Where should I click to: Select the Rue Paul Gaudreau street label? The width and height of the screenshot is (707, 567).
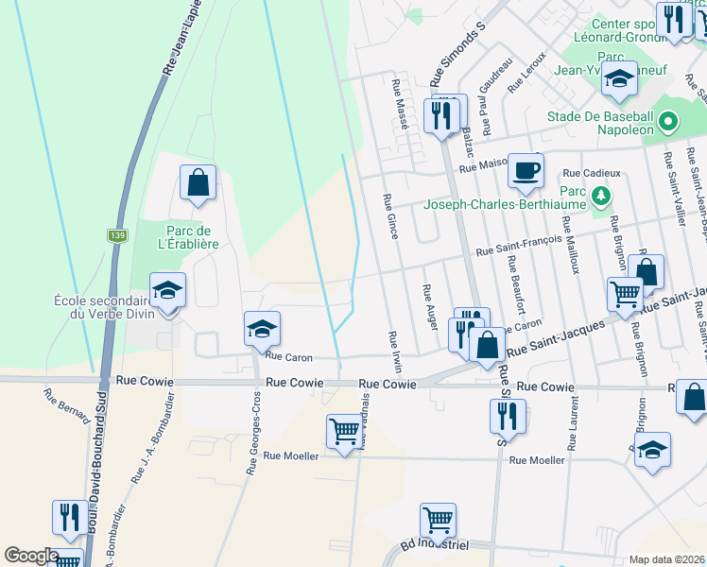click(x=497, y=96)
